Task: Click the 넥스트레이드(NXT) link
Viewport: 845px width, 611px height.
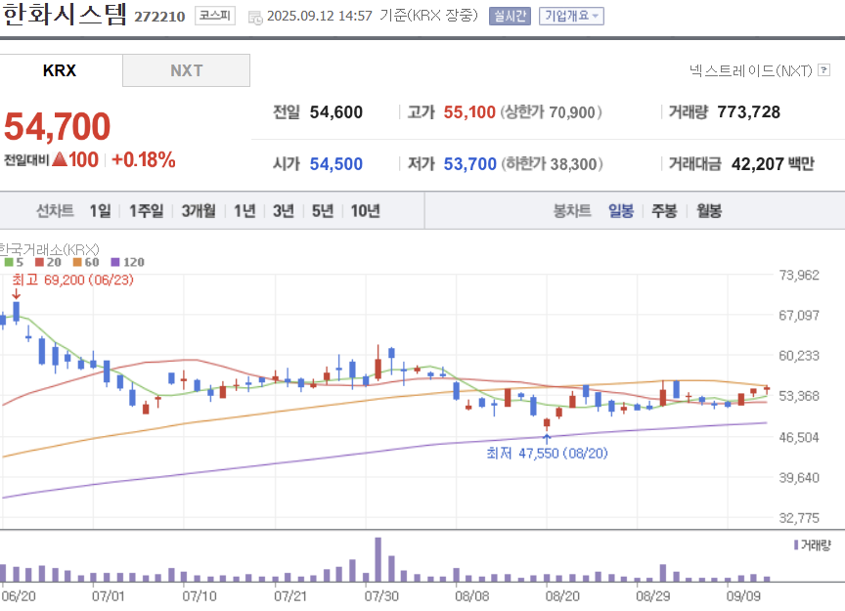Action: [751, 70]
